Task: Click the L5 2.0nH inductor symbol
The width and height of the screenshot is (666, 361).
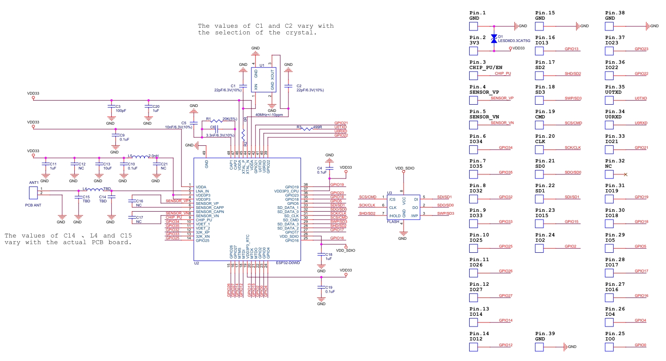Action: point(140,157)
